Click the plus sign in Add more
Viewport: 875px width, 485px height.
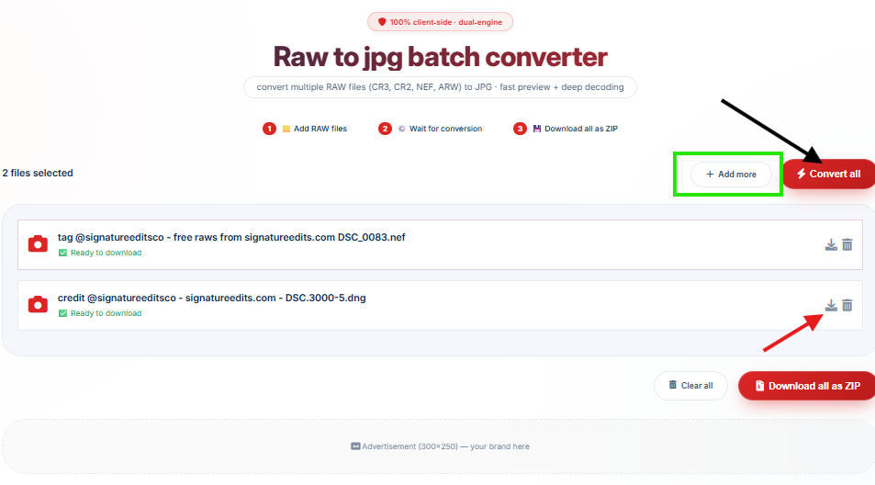click(710, 175)
